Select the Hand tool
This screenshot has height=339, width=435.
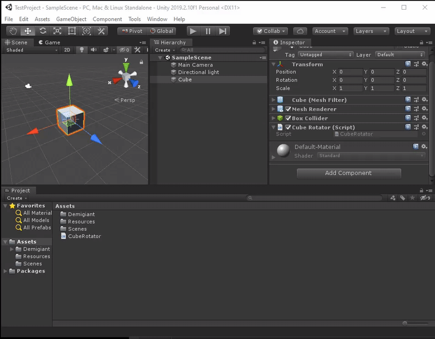pyautogui.click(x=13, y=31)
